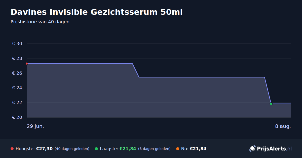Click the € 28 axis label
Viewport: 302px width, 158px height.
[x=17, y=58]
